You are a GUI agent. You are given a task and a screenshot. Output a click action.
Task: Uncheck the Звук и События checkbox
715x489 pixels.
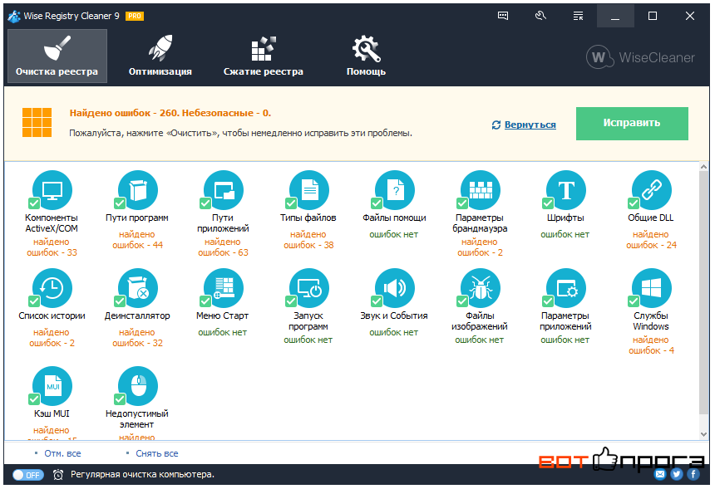[377, 301]
